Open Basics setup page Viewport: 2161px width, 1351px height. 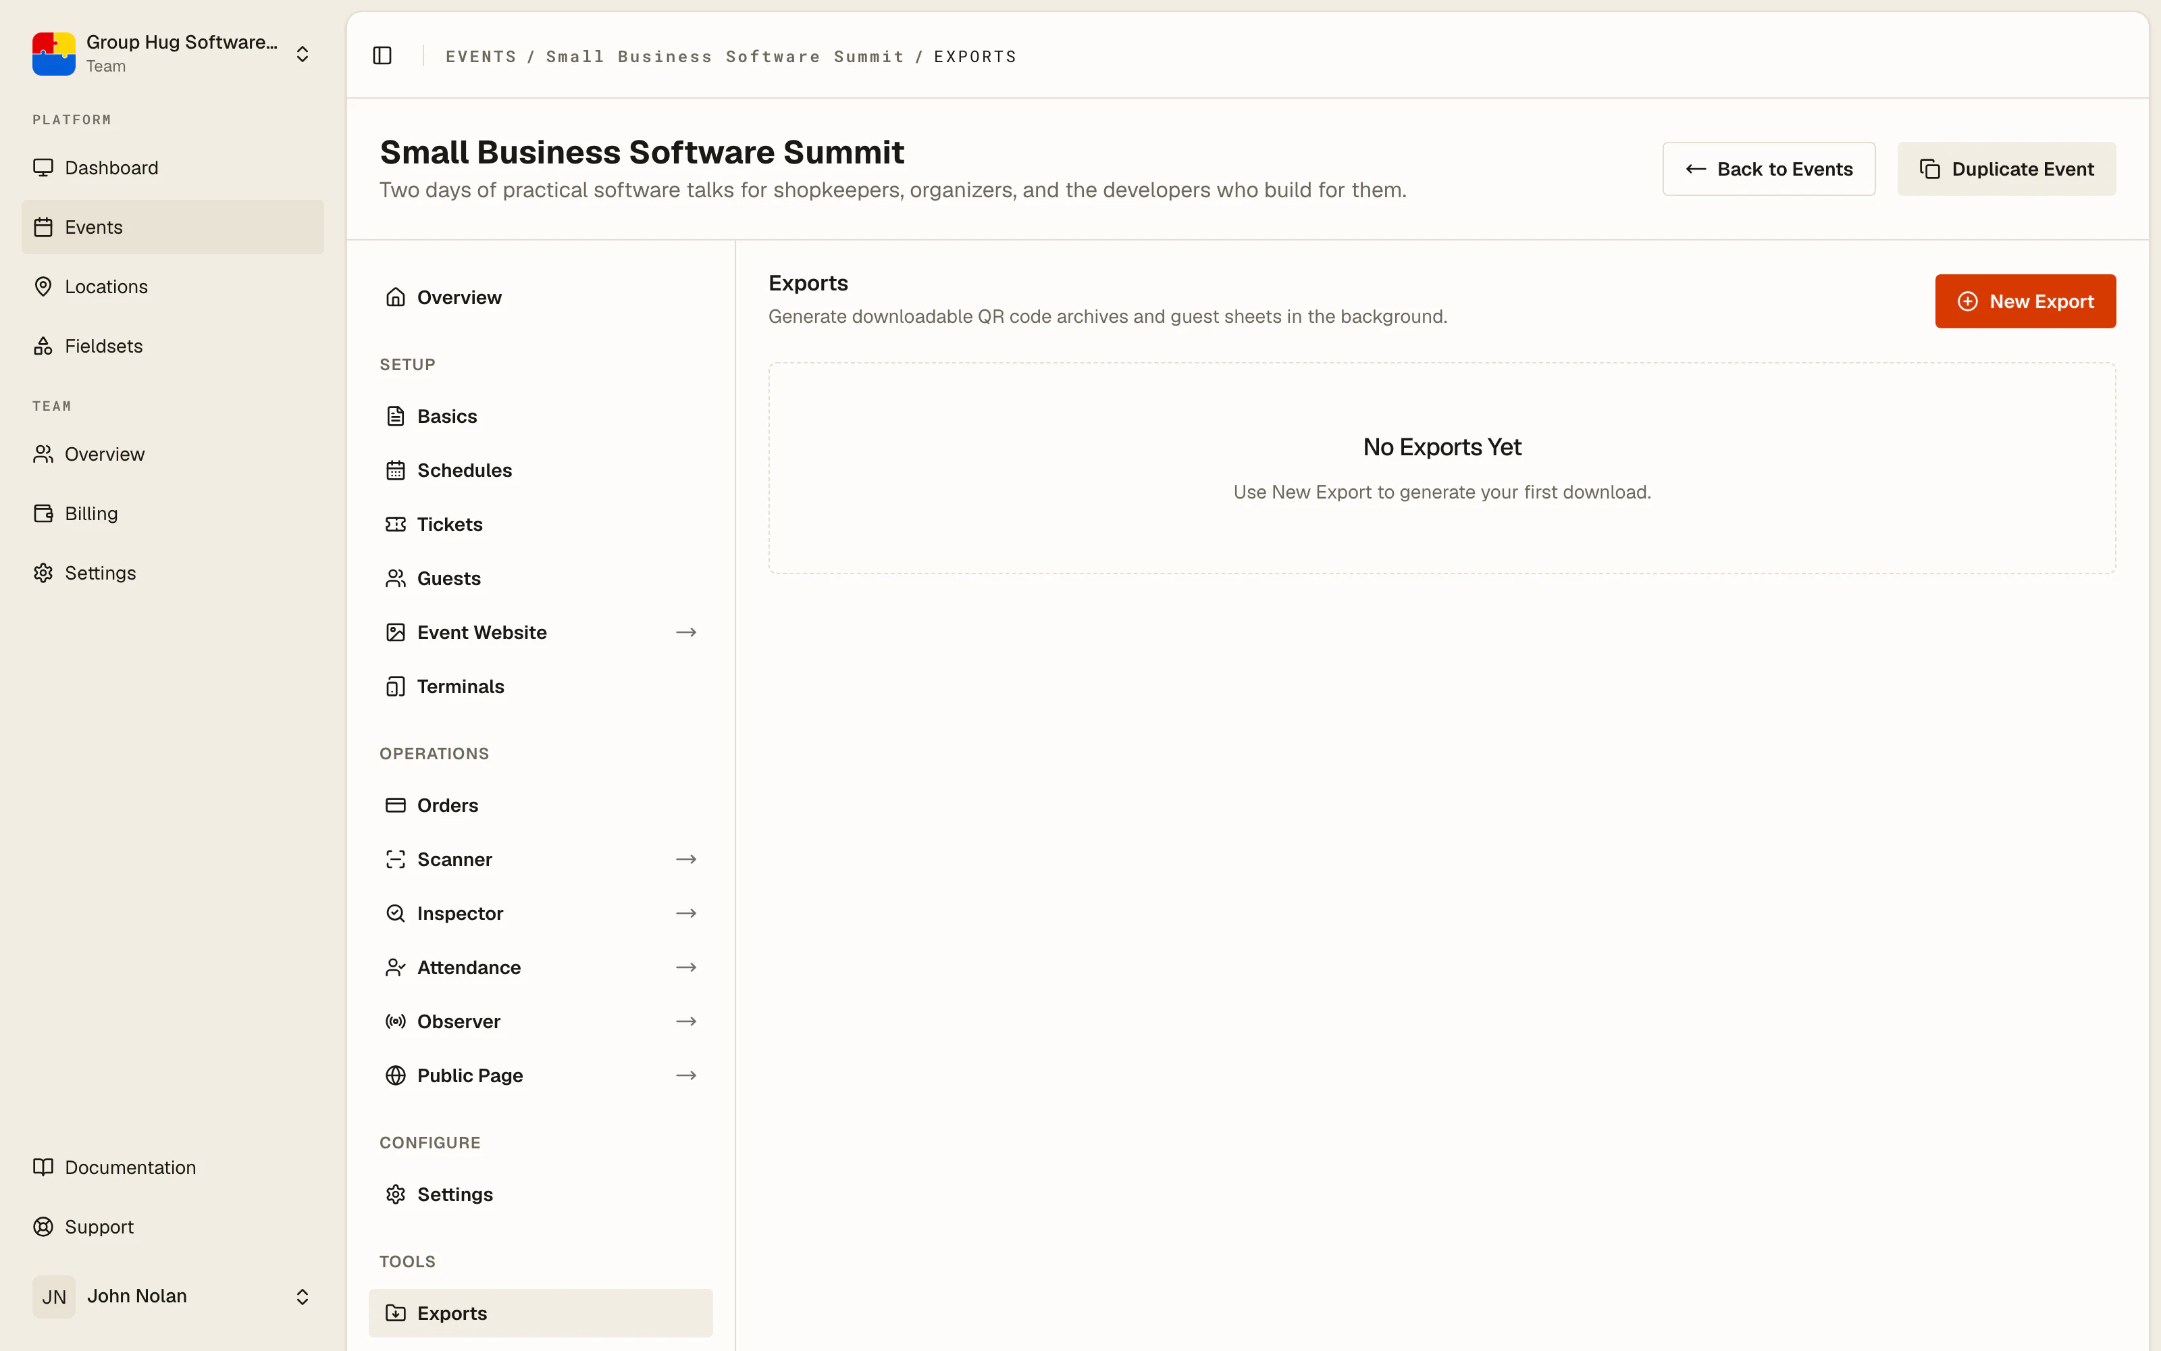point(540,416)
